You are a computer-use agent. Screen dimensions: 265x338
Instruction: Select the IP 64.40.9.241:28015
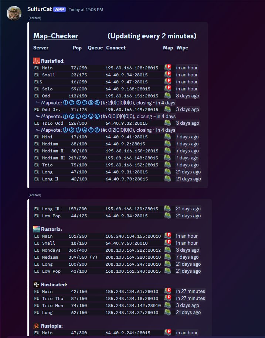128,333
